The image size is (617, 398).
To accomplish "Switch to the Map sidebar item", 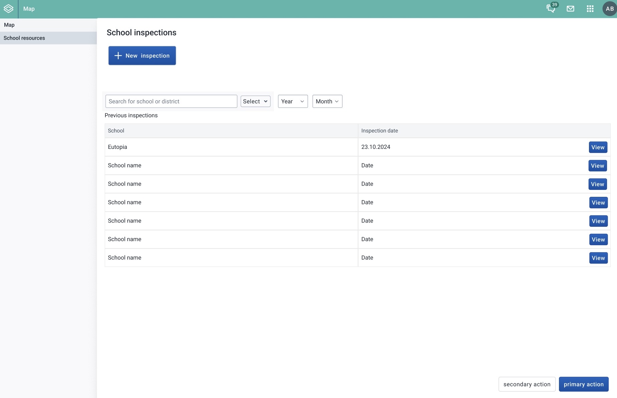I will 9,25.
